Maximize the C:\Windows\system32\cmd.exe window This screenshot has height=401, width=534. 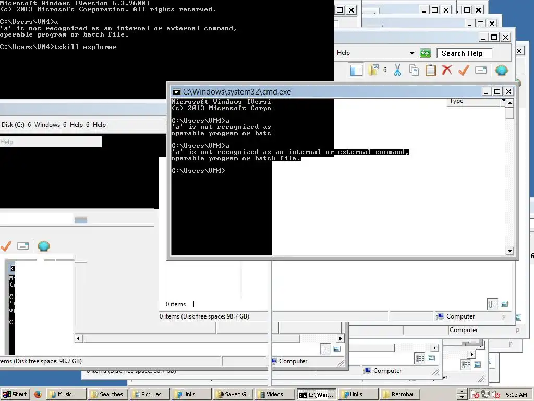497,91
